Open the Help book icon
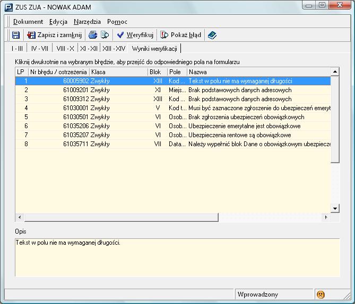The image size is (355, 304). click(212, 35)
